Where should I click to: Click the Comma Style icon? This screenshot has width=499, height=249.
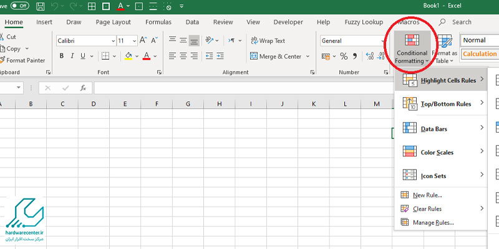pyautogui.click(x=354, y=57)
